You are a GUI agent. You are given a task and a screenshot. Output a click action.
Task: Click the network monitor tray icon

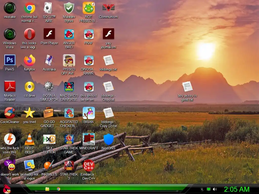coord(209,189)
